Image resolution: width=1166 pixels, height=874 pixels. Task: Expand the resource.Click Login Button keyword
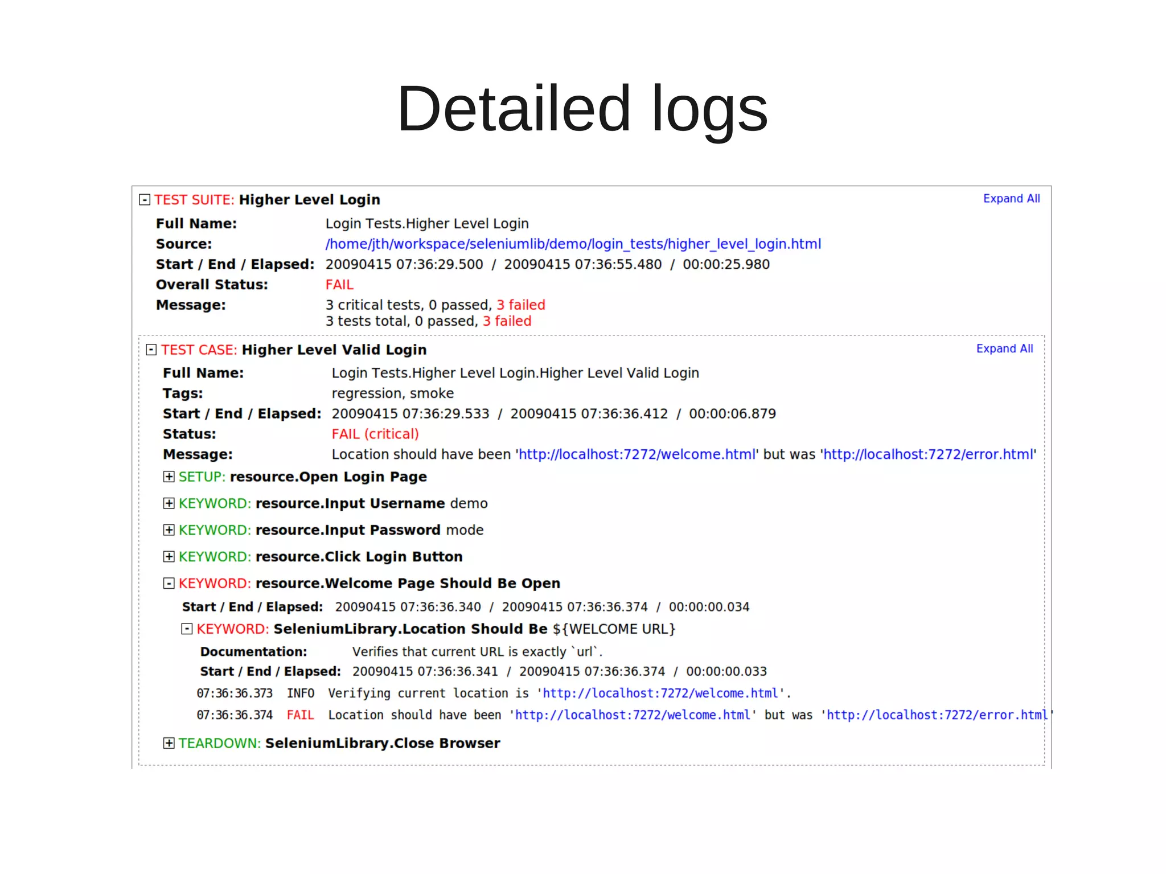pyautogui.click(x=169, y=556)
